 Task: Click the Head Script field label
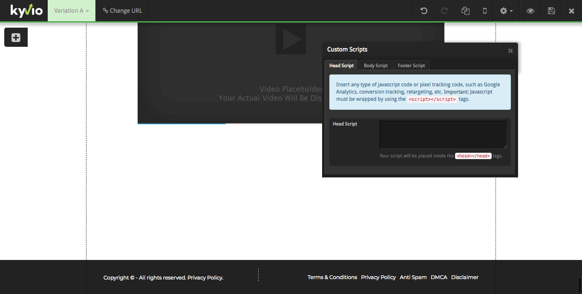point(345,124)
